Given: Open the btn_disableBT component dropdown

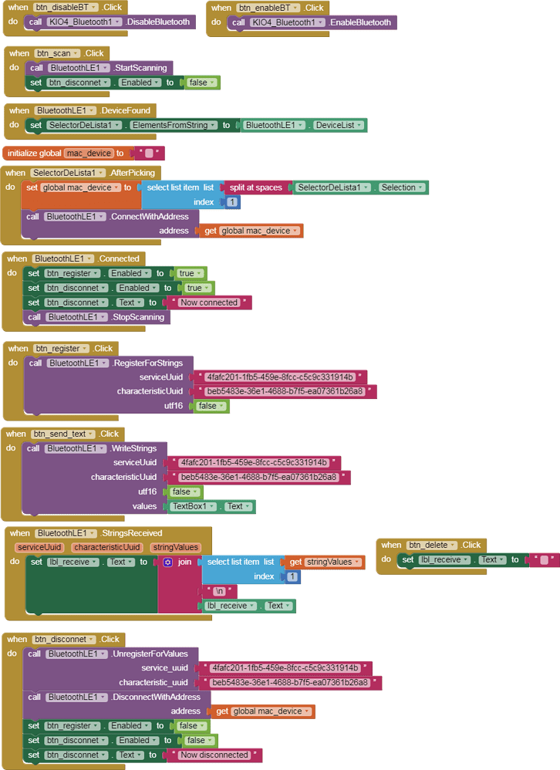Looking at the screenshot, I should pos(94,8).
